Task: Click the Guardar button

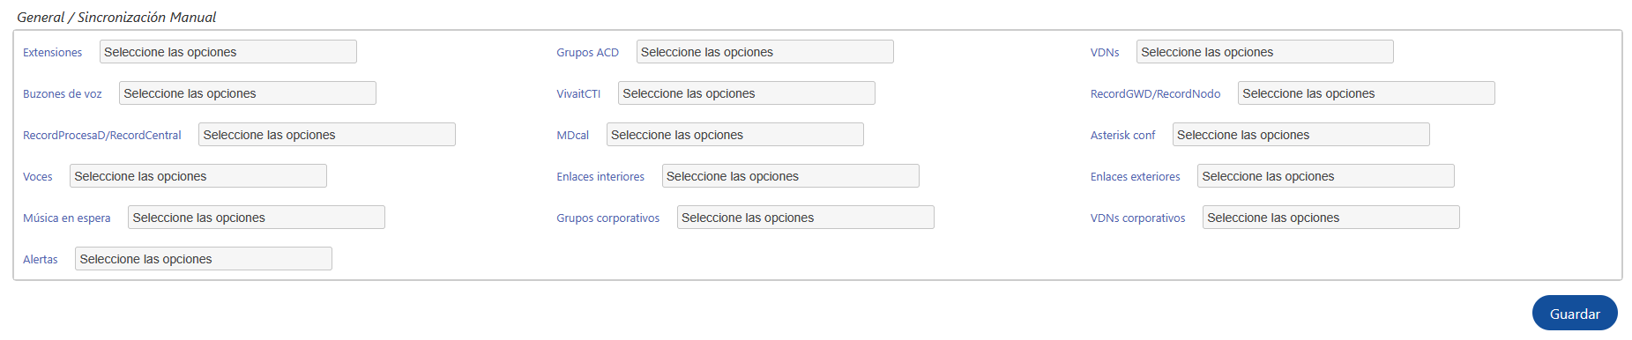Action: pyautogui.click(x=1575, y=314)
